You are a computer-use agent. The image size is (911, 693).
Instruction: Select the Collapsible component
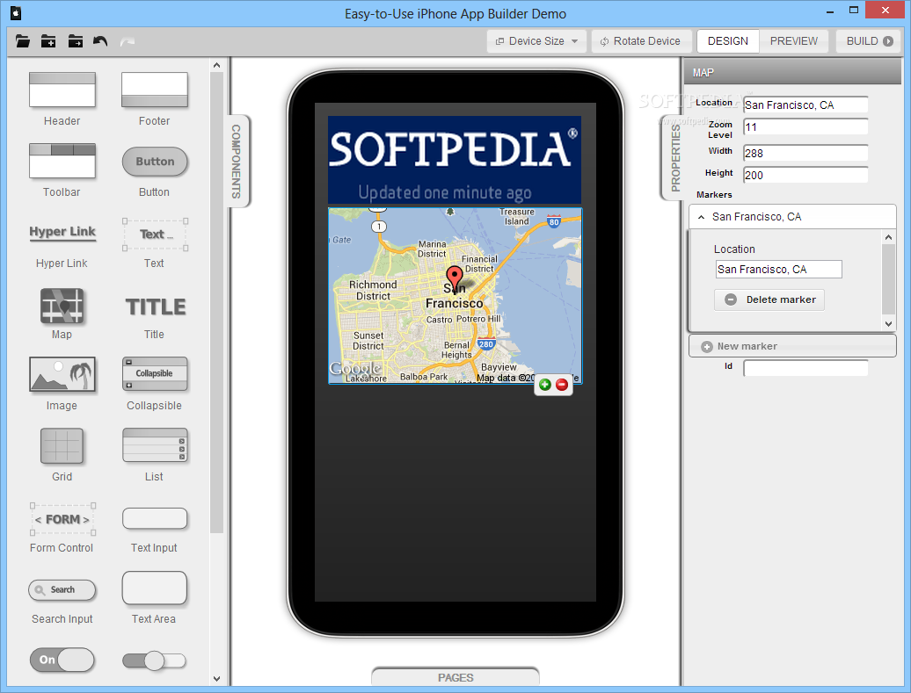pyautogui.click(x=155, y=384)
